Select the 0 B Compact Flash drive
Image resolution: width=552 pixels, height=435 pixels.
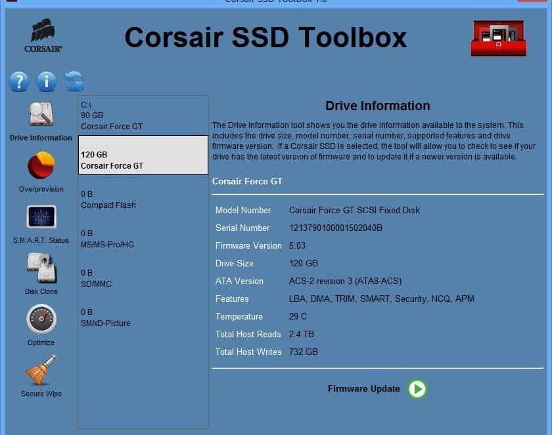coord(143,194)
